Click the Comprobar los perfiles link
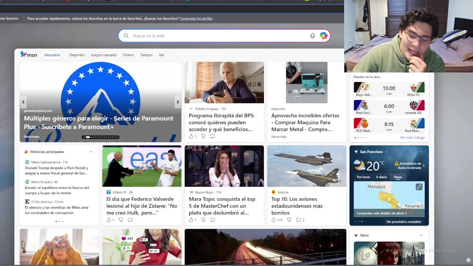Screen dimensions: 473x266 pos(196,18)
